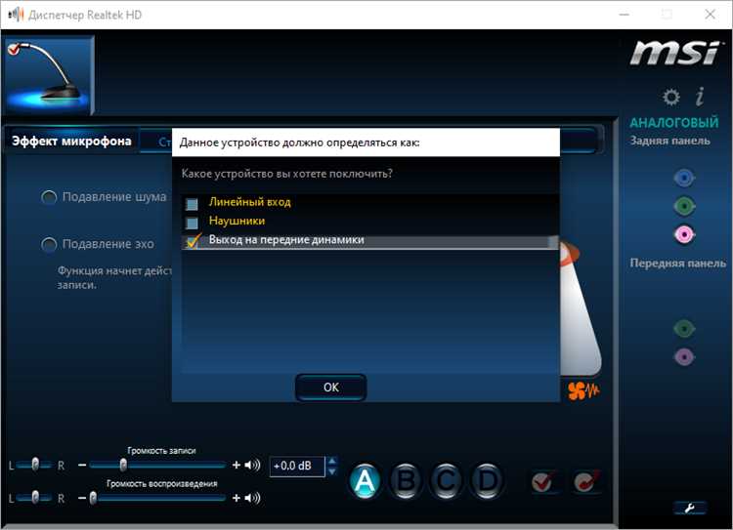Click minus sign on playback volume
The width and height of the screenshot is (733, 530).
click(x=82, y=498)
